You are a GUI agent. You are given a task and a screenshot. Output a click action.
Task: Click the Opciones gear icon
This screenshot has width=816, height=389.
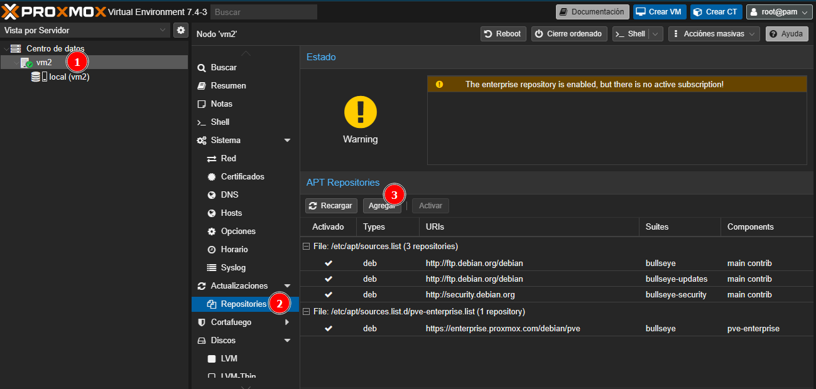tap(212, 231)
